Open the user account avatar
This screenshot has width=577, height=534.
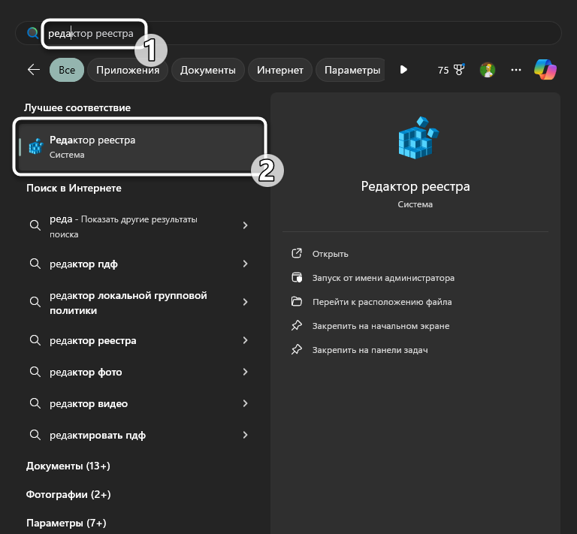tap(488, 70)
